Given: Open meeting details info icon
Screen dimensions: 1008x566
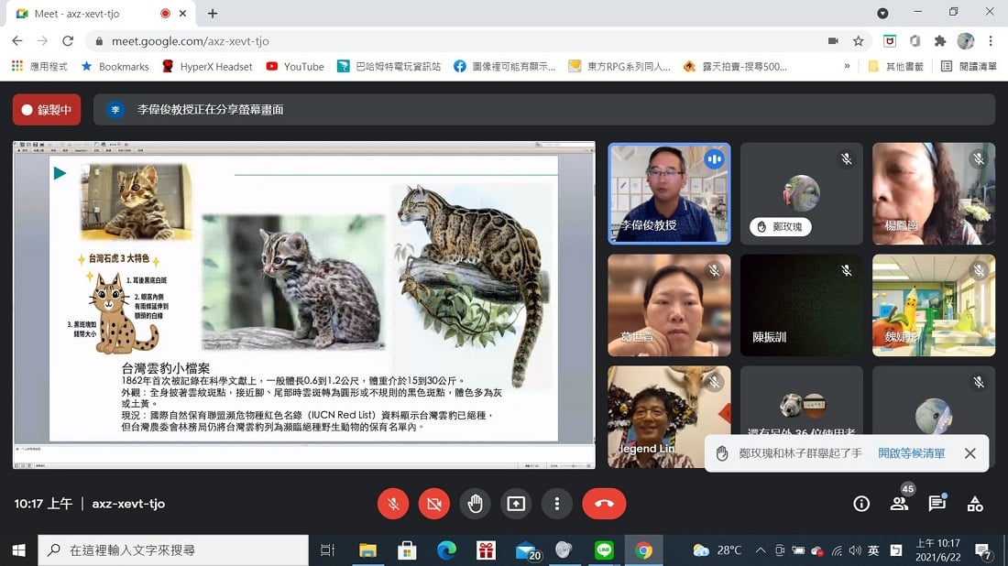Looking at the screenshot, I should click(861, 505).
